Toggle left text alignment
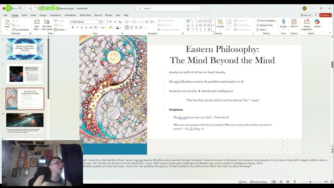The width and height of the screenshot is (334, 188). tap(127, 27)
